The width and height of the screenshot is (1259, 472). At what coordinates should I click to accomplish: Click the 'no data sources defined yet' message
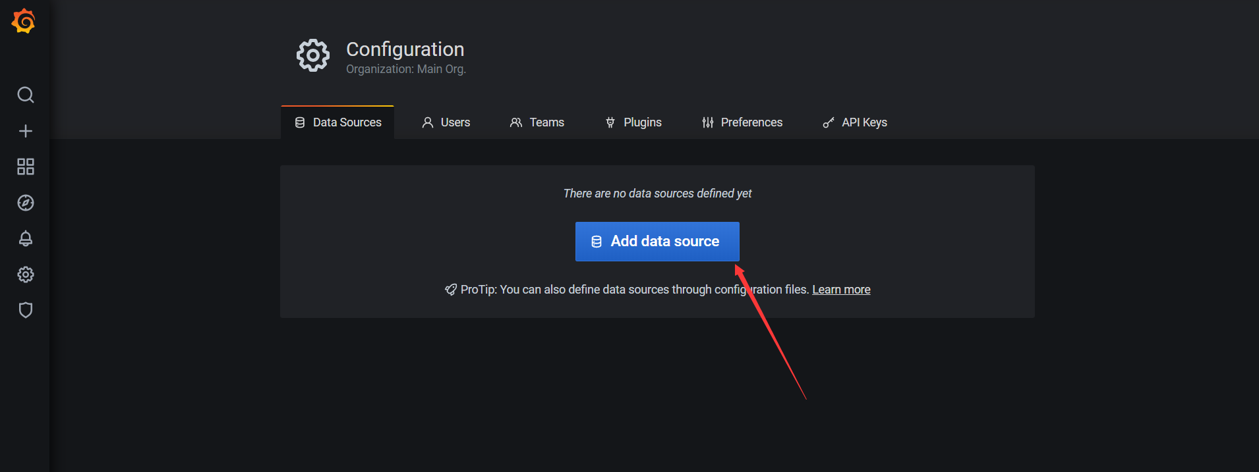657,194
